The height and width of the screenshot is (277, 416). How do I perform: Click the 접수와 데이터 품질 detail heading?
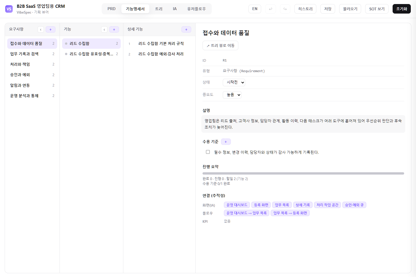pyautogui.click(x=226, y=33)
